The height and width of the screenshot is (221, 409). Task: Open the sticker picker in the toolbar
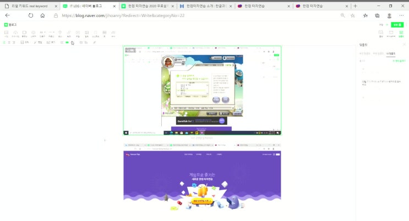coord(33,34)
